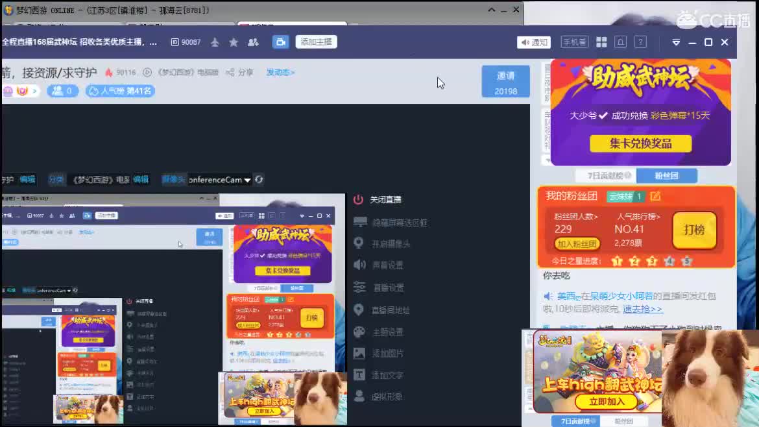Open the bell notifications icon

[x=621, y=42]
